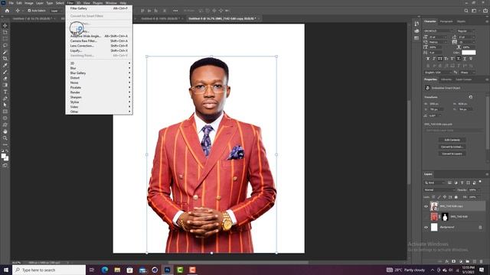Select the Zoom tool in the toolbox
Image resolution: width=490 pixels, height=275 pixels.
5,137
